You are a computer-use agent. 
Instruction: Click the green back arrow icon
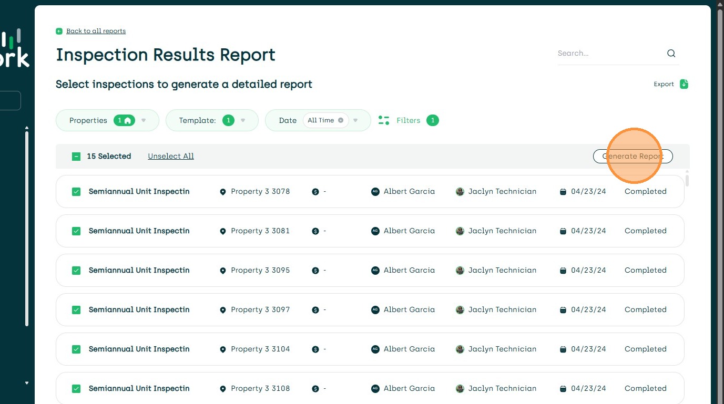pyautogui.click(x=59, y=32)
